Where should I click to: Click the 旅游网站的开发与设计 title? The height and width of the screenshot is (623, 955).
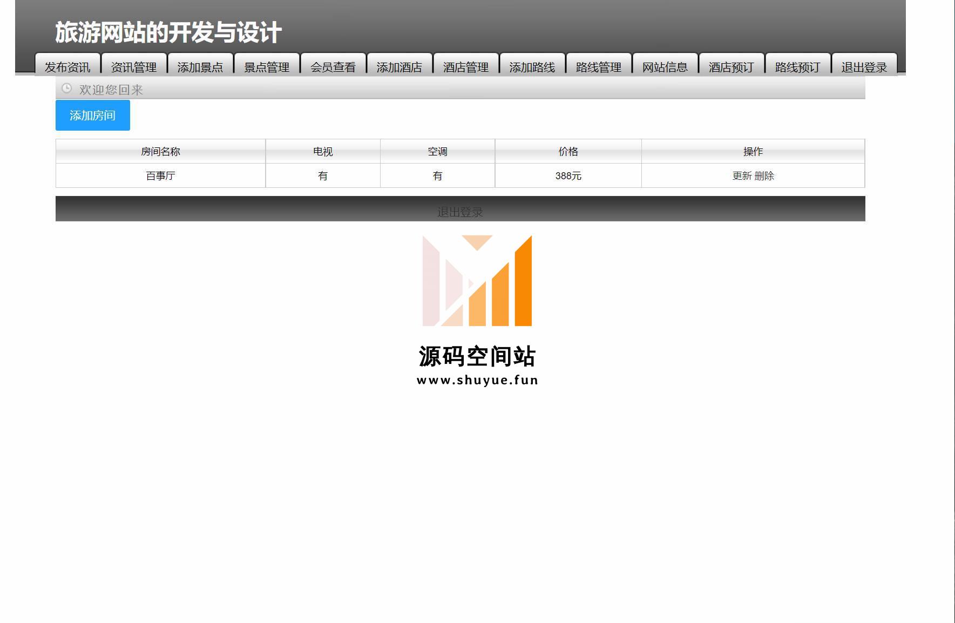coord(168,32)
